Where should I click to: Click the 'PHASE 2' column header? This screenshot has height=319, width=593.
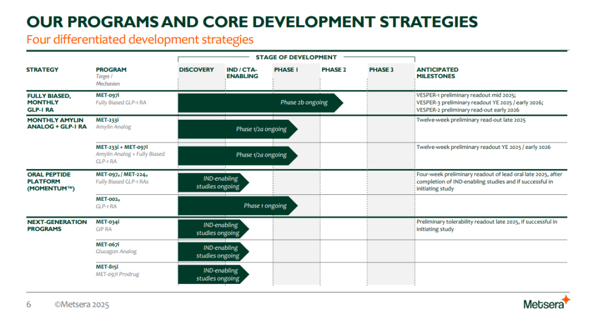point(334,70)
